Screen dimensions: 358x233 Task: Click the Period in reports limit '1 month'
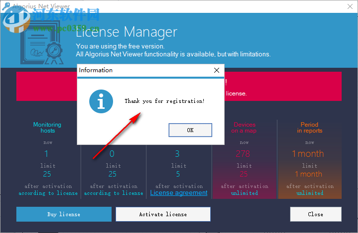coord(308,174)
